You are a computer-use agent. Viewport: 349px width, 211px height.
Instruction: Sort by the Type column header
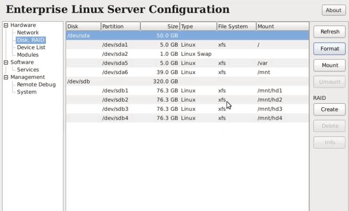pos(198,27)
